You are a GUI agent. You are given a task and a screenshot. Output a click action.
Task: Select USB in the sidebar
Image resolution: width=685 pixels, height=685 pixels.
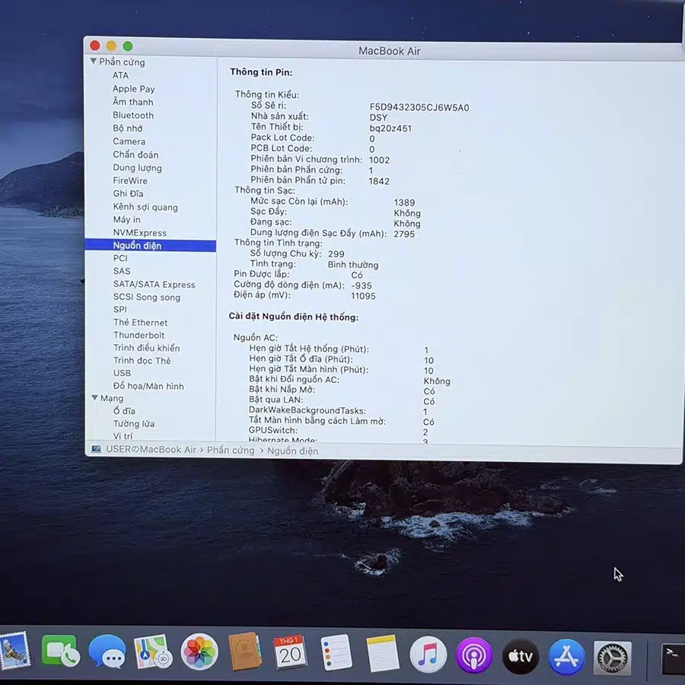122,373
